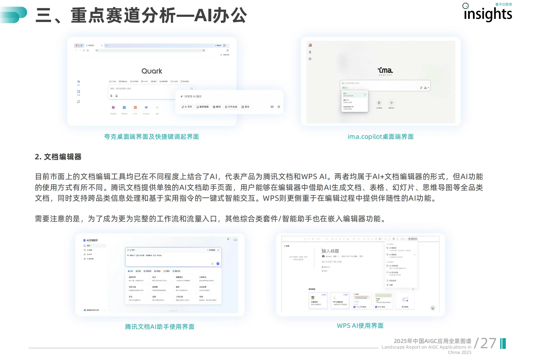
Task: Select the AI 写作 tool in Quark's quick-ask panel
Action: 187,107
